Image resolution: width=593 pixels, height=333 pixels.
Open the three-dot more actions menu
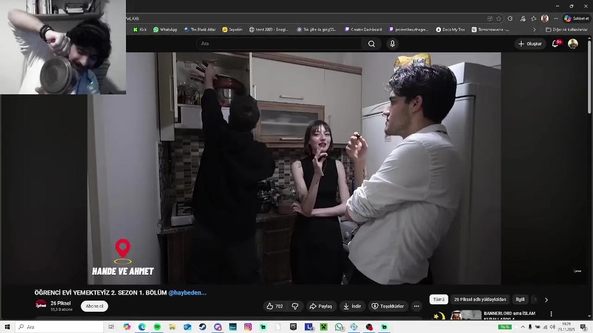click(416, 306)
